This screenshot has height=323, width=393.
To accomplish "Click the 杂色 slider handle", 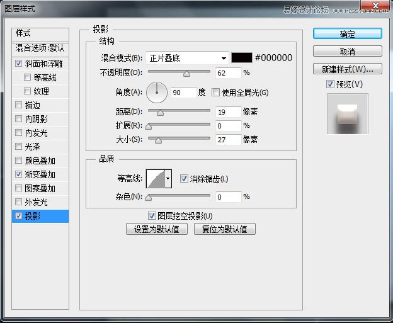I will [149, 198].
